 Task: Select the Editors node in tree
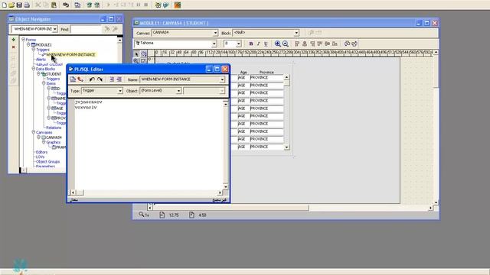[41, 152]
